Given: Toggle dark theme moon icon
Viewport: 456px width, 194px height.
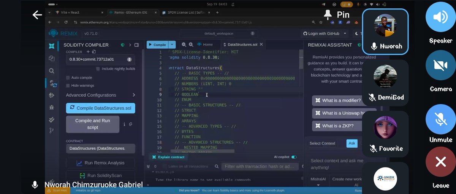Looking at the screenshot, I should pos(357,34).
